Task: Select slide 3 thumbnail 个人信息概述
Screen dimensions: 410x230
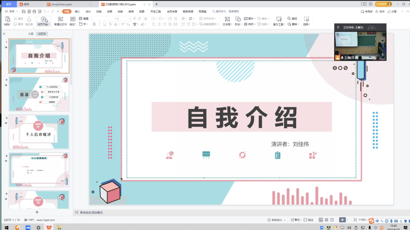Action: pyautogui.click(x=39, y=132)
